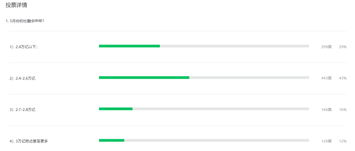
Task: Click green progress bar for 2.7-2.8万亿
Action: coord(116,109)
